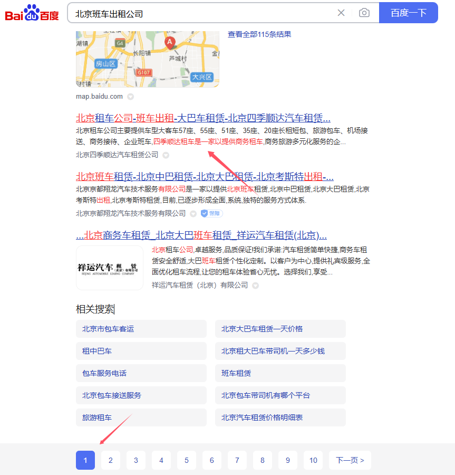Select related search 班车租赁
Viewport: 455px width, 475px height.
(x=280, y=373)
